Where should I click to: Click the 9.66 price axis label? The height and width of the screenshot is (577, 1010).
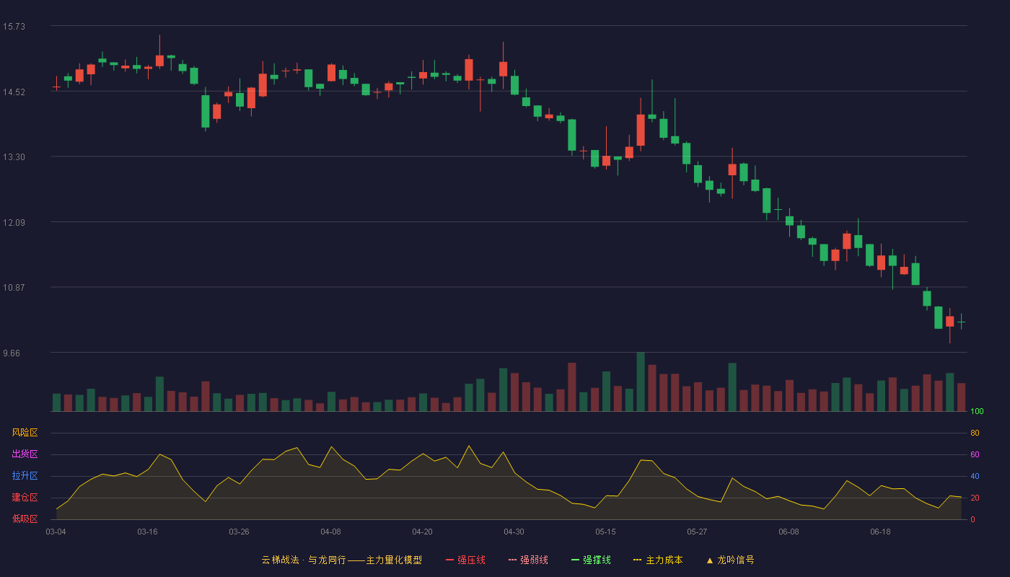[x=12, y=353]
